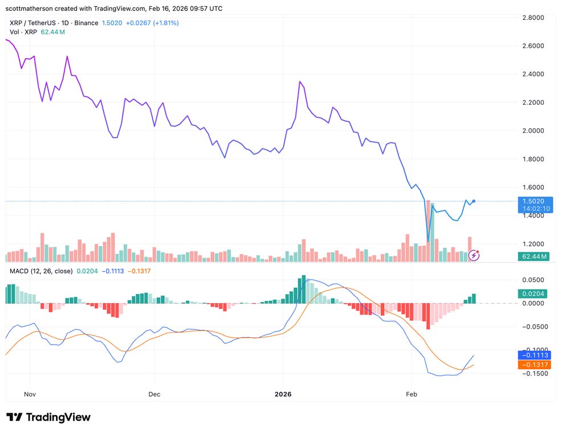Click the current price dot on chart line
Image resolution: width=561 pixels, height=433 pixels.
coord(474,201)
